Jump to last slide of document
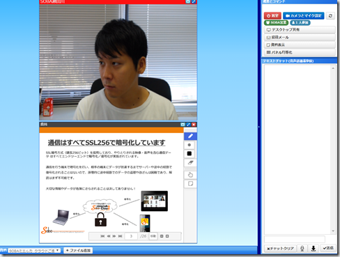Screen dimensions: 340x257 (120, 236)
